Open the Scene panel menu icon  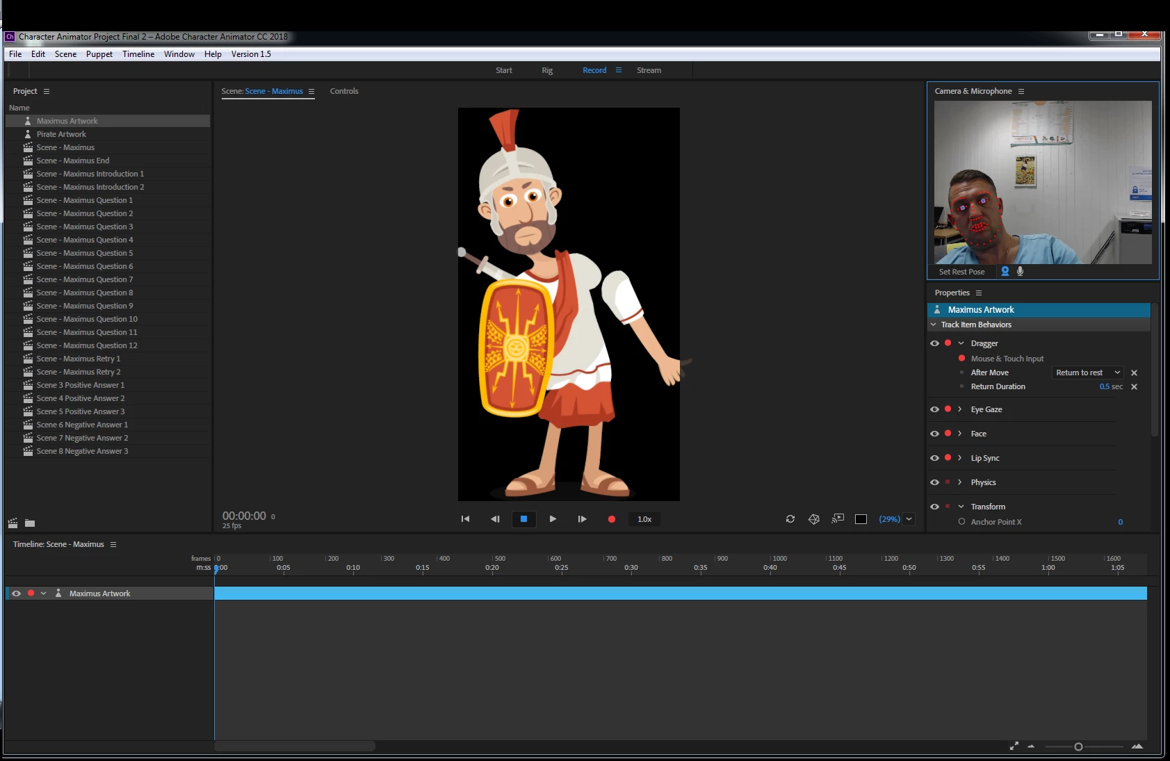pyautogui.click(x=311, y=92)
